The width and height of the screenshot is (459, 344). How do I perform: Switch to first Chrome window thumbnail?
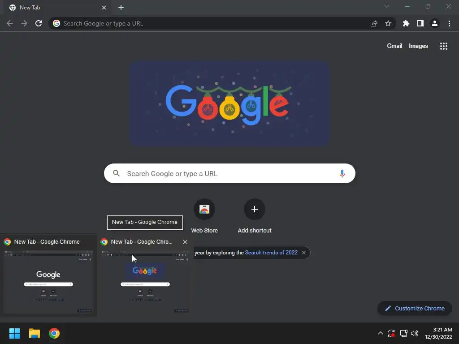[48, 275]
